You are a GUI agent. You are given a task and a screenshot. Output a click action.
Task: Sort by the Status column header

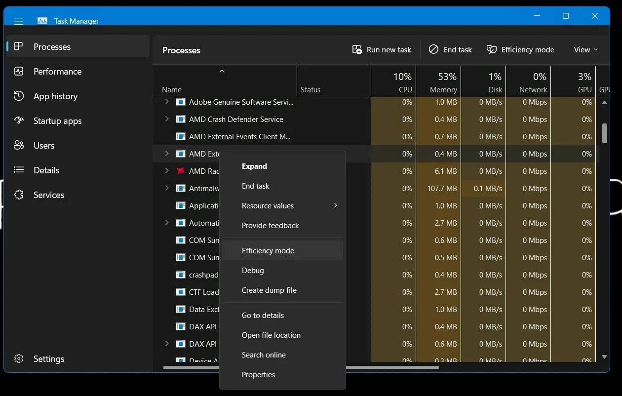pos(334,81)
